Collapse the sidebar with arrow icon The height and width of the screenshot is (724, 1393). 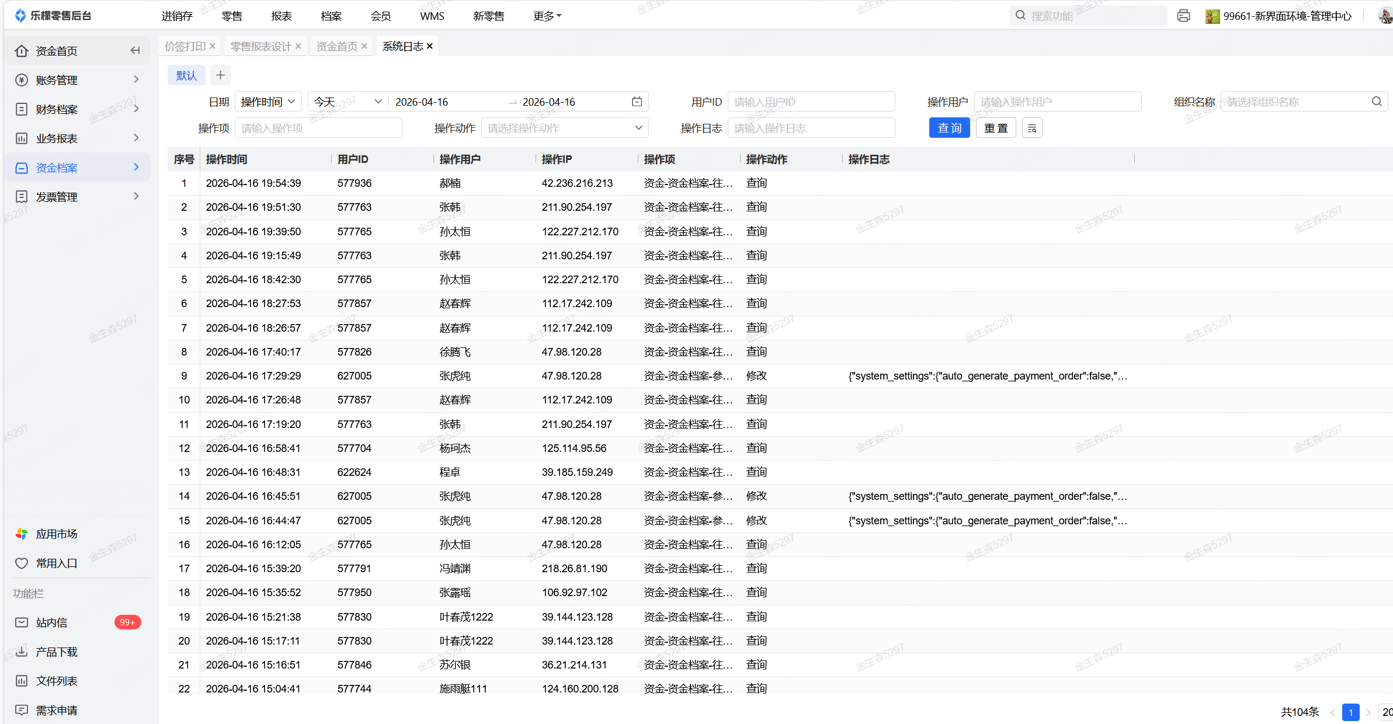[x=135, y=51]
